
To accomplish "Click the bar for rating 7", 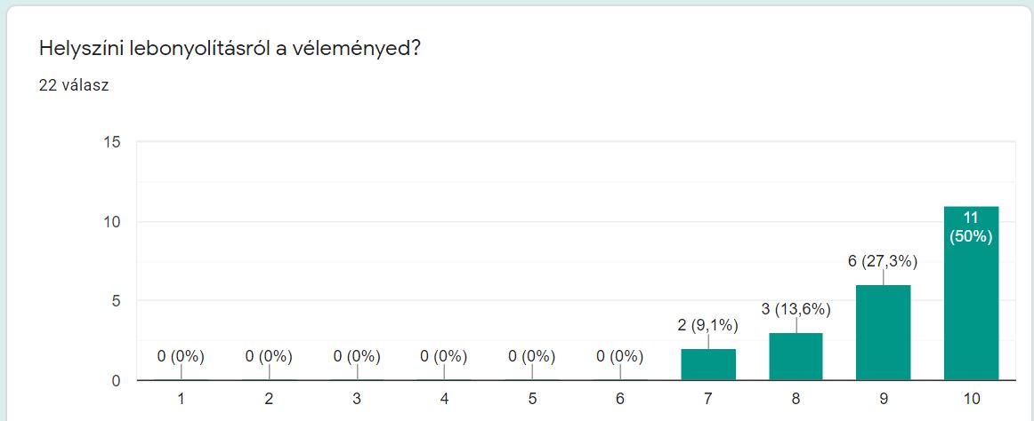I will pyautogui.click(x=708, y=364).
